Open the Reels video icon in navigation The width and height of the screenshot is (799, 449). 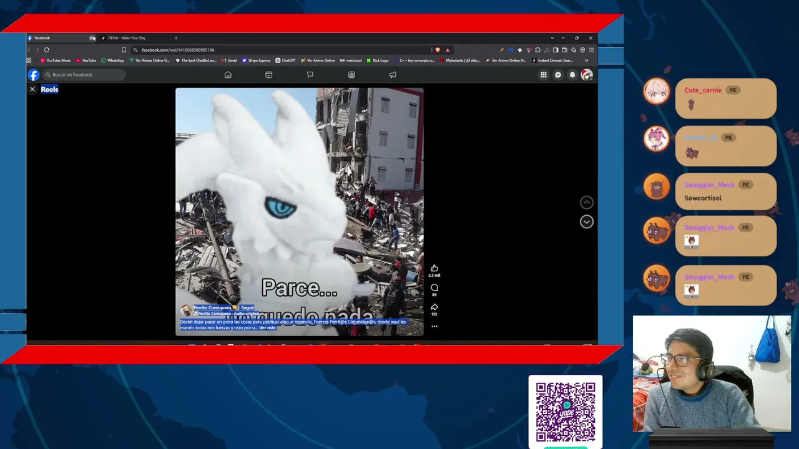click(x=269, y=75)
